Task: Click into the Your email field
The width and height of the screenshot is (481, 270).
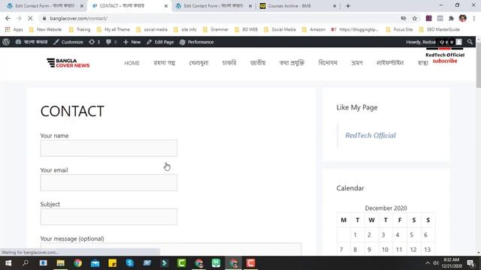Action: (109, 182)
